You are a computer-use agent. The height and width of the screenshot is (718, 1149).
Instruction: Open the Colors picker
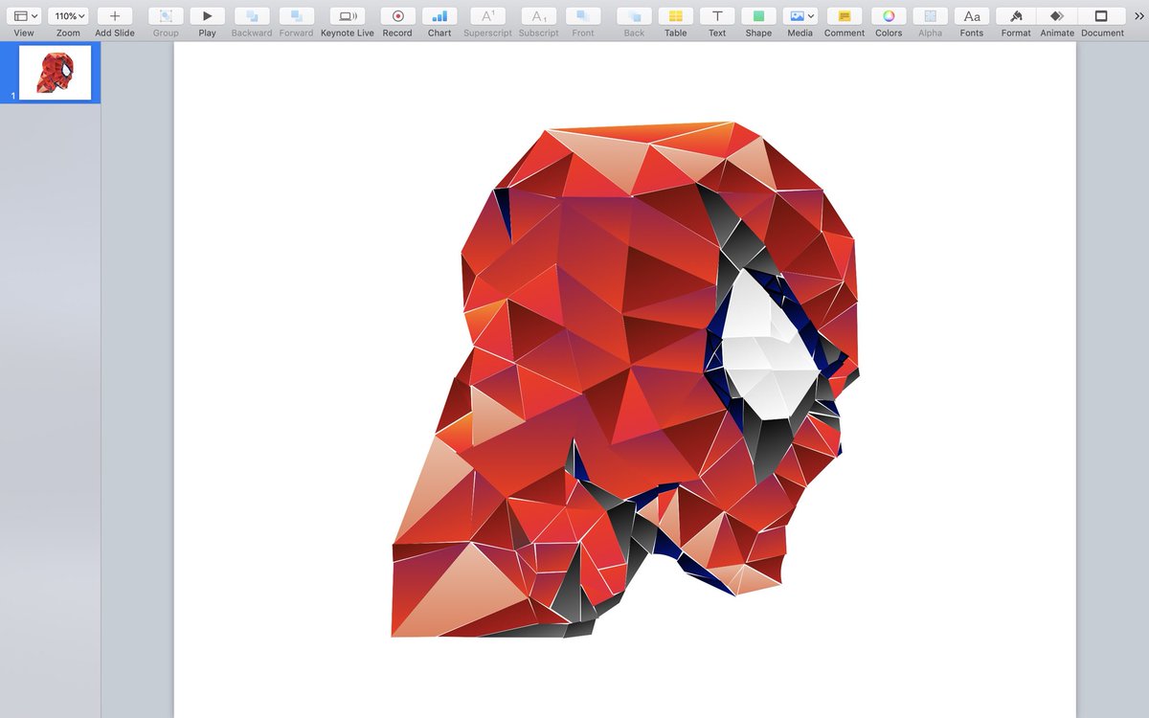pyautogui.click(x=889, y=16)
